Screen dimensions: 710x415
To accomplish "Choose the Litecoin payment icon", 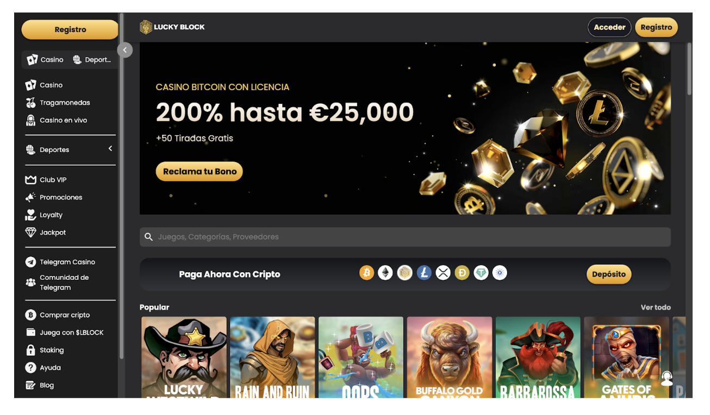I will coord(424,273).
